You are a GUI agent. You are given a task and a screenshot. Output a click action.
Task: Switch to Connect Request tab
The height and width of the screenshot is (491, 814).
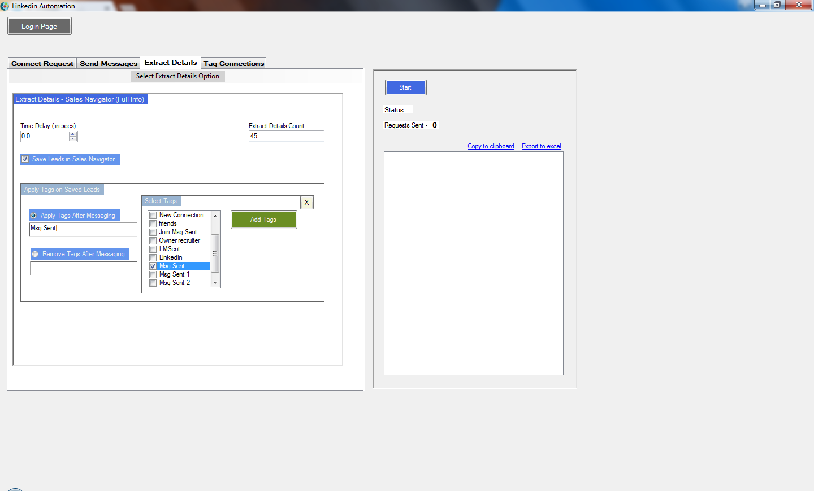pyautogui.click(x=42, y=64)
